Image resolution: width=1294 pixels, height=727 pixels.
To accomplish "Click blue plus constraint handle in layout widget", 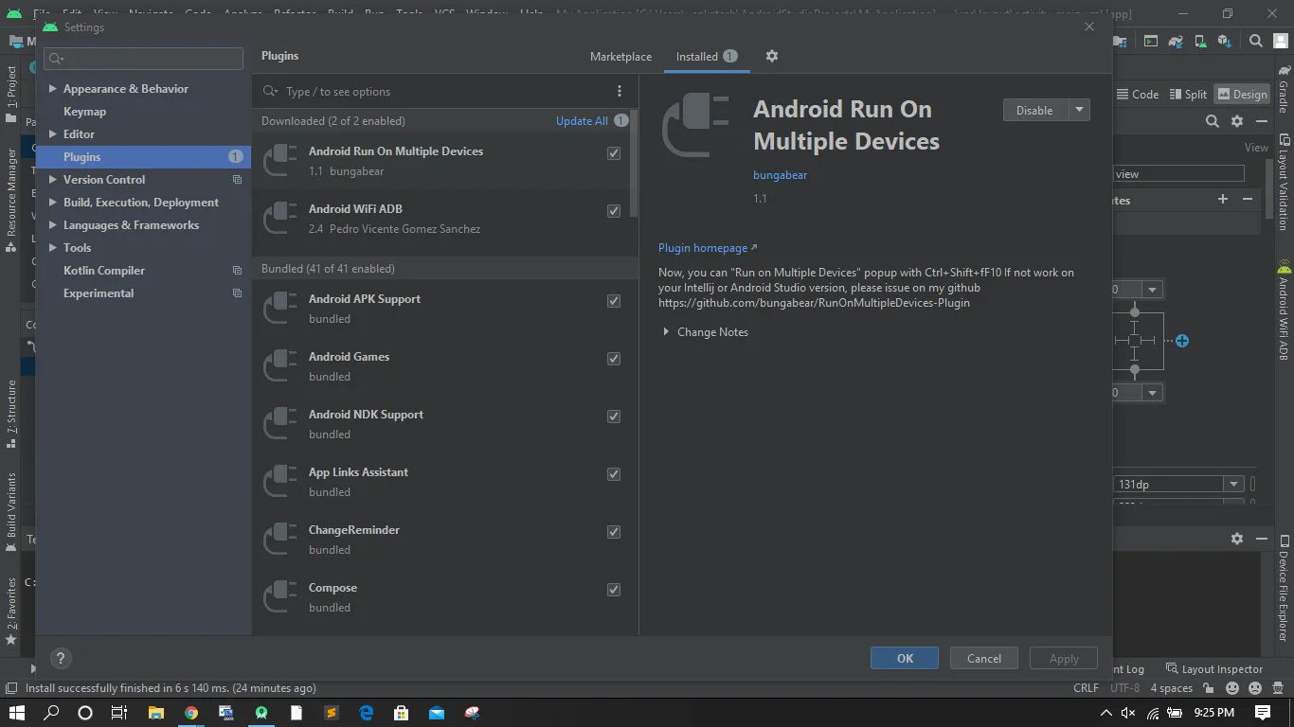I will 1182,341.
